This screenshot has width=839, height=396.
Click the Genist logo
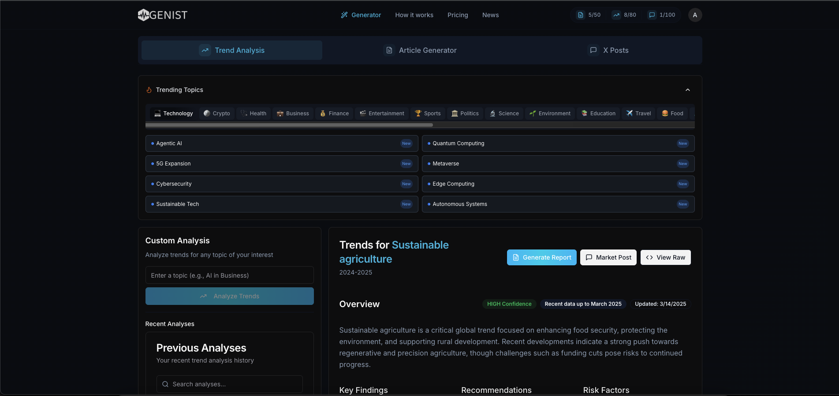click(163, 15)
